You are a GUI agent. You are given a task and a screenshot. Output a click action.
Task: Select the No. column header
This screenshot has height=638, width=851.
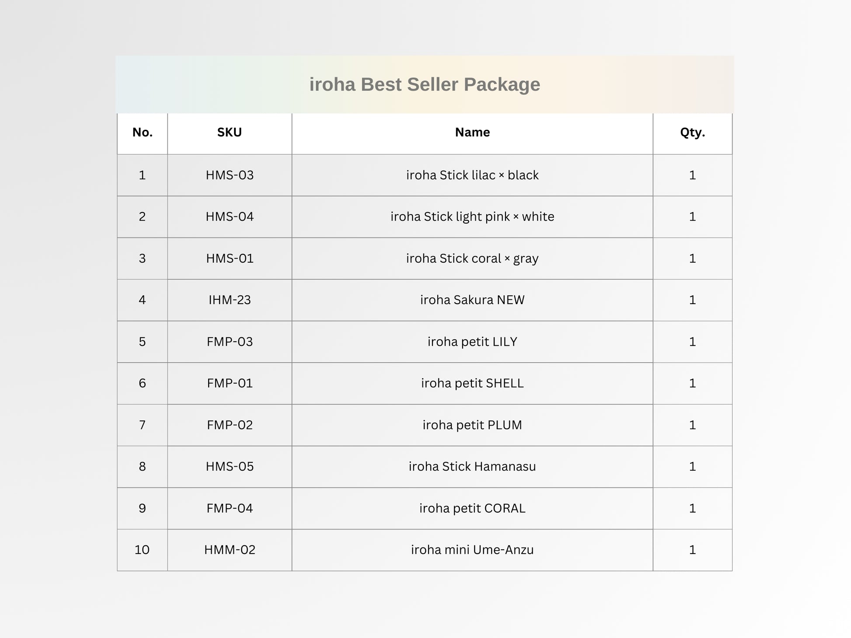click(x=143, y=132)
